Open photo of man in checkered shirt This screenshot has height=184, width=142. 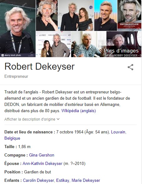(89, 44)
